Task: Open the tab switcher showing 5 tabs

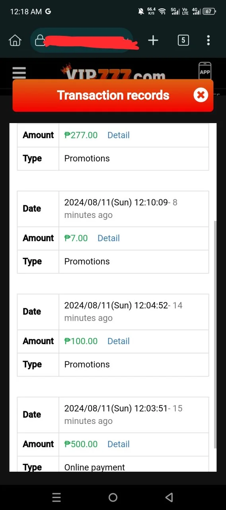Action: coord(183,40)
